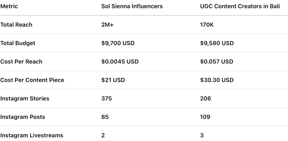Select the Instagram Livestreams row label
Viewport: 288px width, 141px height.
pyautogui.click(x=32, y=136)
